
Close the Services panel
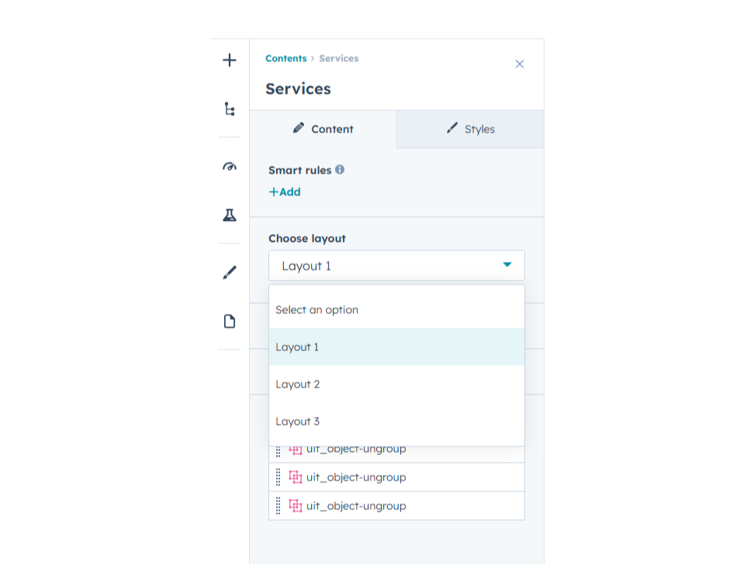(x=520, y=64)
